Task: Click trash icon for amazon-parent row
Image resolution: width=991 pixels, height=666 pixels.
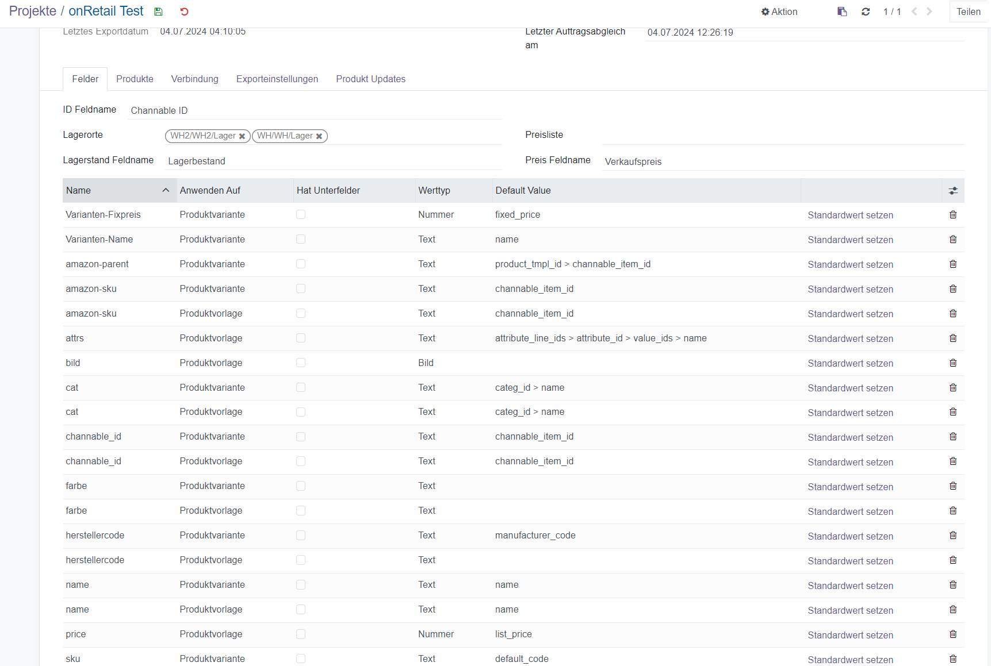Action: [953, 264]
